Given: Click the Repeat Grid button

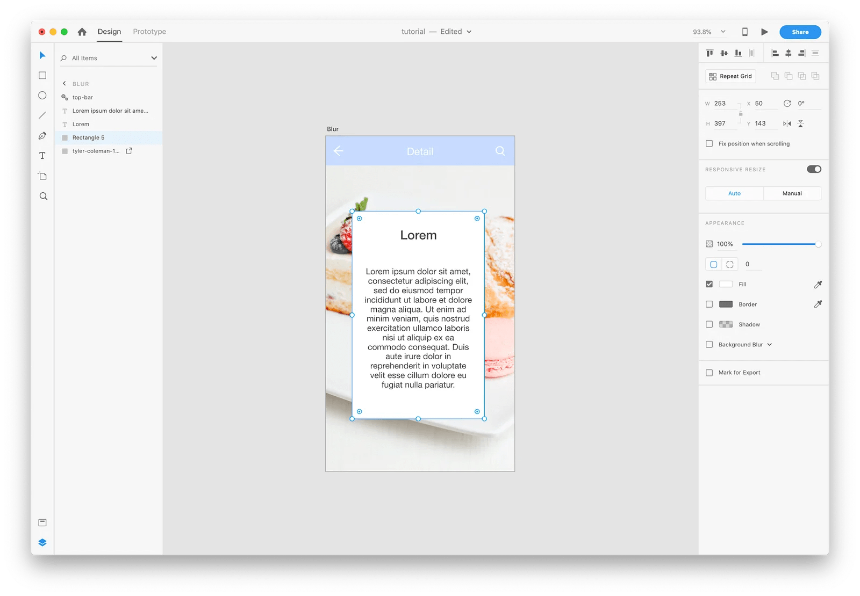Looking at the screenshot, I should (x=730, y=76).
